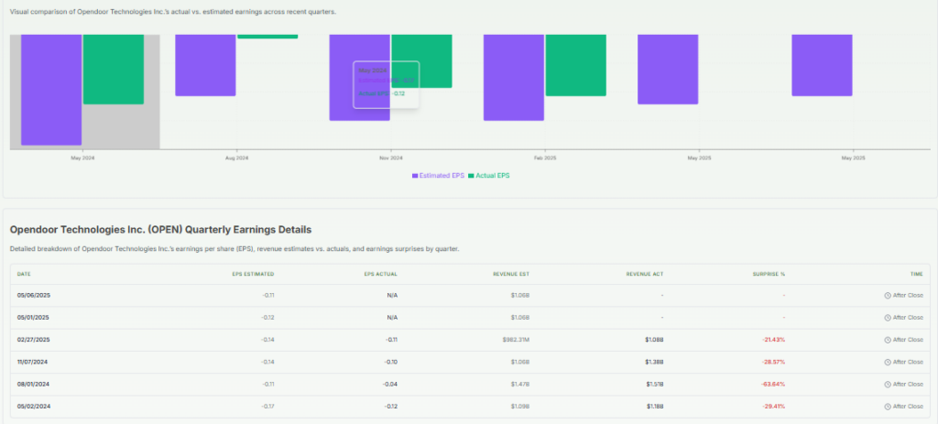The image size is (938, 424).
Task: Click the $1.08B actual revenue value
Action: click(654, 340)
